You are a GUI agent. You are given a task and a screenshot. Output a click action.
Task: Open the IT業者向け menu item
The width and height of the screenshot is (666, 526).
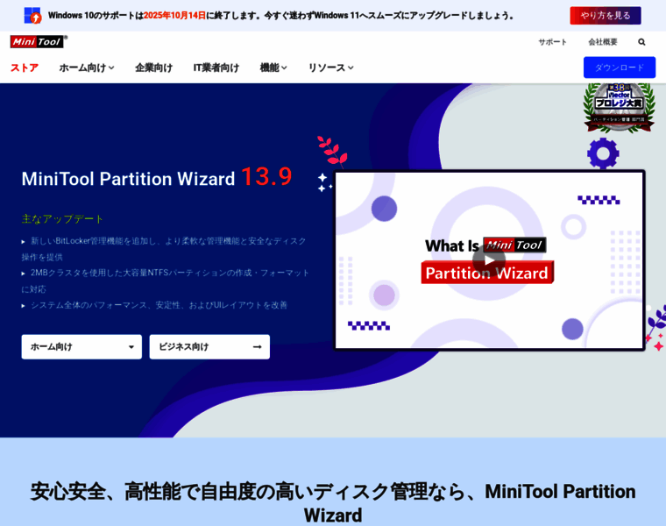216,68
